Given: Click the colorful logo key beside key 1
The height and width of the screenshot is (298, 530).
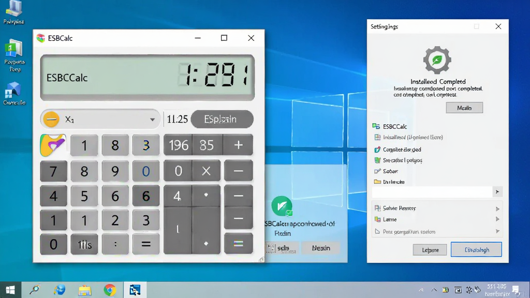Looking at the screenshot, I should tap(53, 145).
